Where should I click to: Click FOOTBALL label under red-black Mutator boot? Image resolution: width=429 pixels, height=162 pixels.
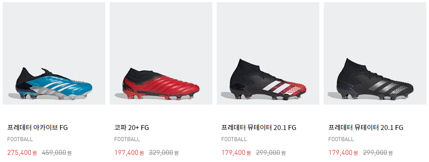234,139
